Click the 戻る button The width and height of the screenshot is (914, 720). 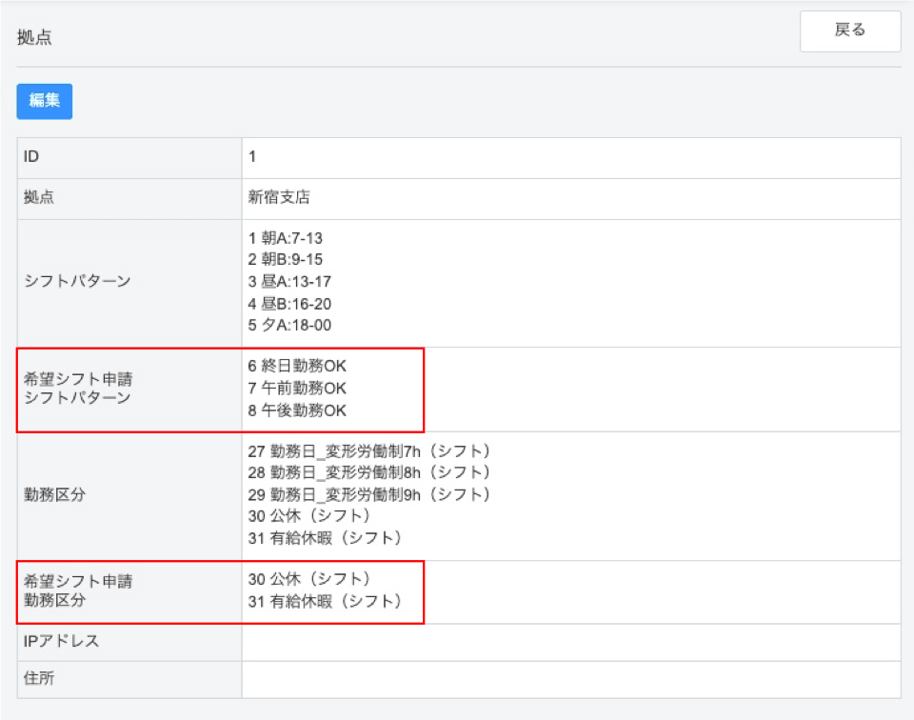849,30
